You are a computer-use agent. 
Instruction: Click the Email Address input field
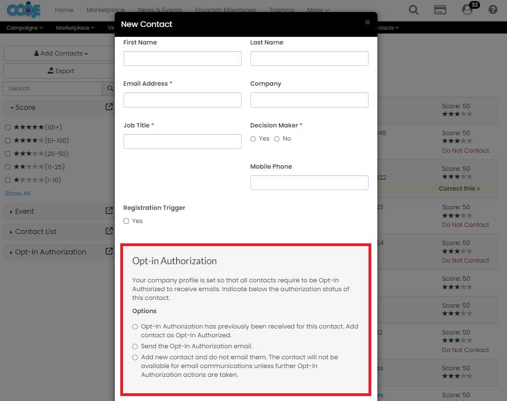[x=182, y=100]
